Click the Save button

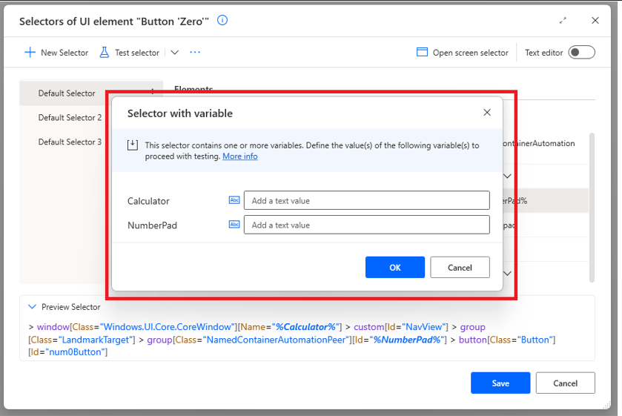[x=500, y=383]
